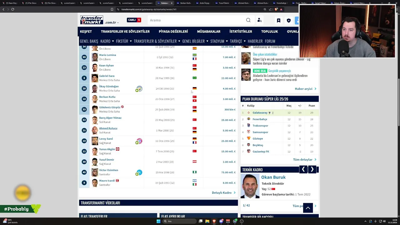Go back in the browser
This screenshot has height=225, width=400.
(x=3, y=9)
